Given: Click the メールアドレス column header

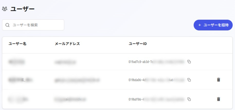Looking at the screenshot, I should pyautogui.click(x=67, y=44).
